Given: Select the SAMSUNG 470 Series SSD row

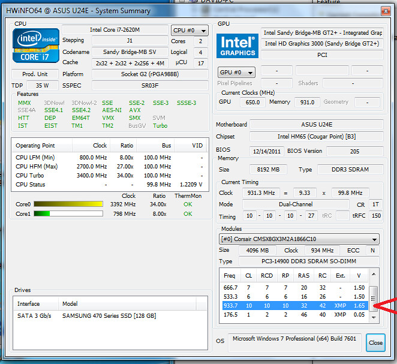Looking at the screenshot, I should pyautogui.click(x=110, y=315).
